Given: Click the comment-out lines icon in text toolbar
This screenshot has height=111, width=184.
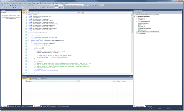Looking at the screenshot, I should (x=18, y=8).
